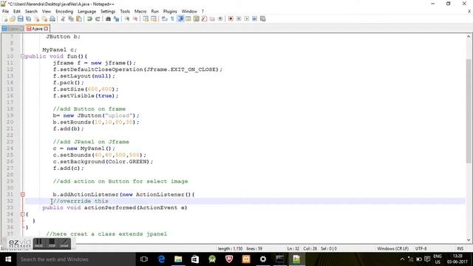Open the Store app from taskbar

click(x=195, y=259)
